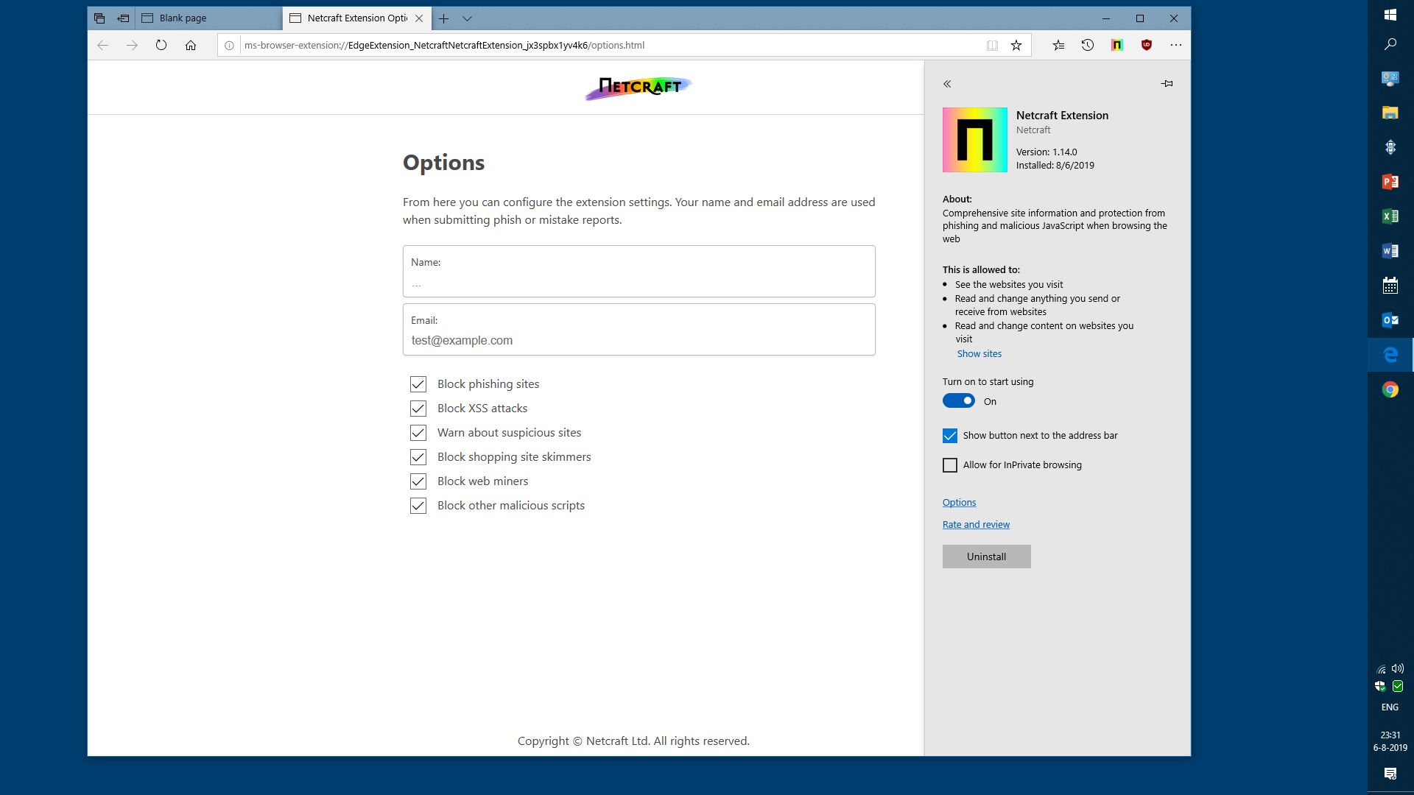Switch to the Blank page tab
Image resolution: width=1414 pixels, height=795 pixels.
(208, 18)
